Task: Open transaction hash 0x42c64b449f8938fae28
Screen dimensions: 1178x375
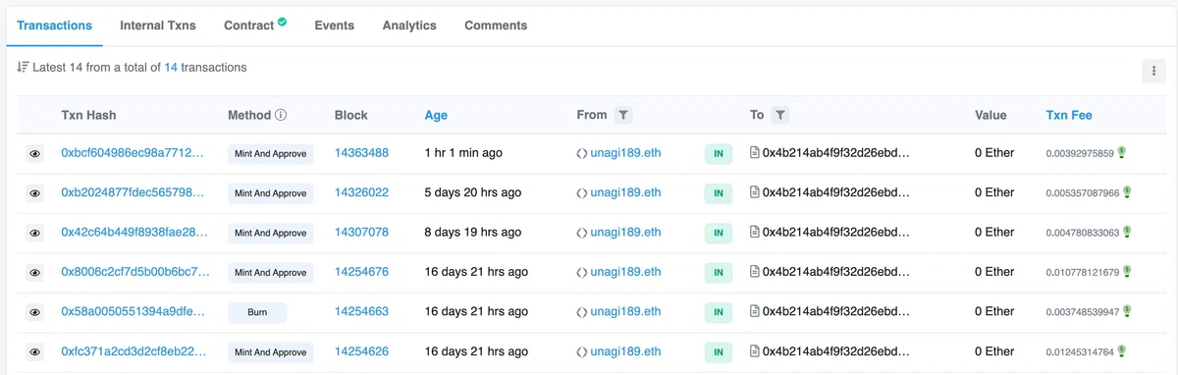Action: pyautogui.click(x=134, y=233)
